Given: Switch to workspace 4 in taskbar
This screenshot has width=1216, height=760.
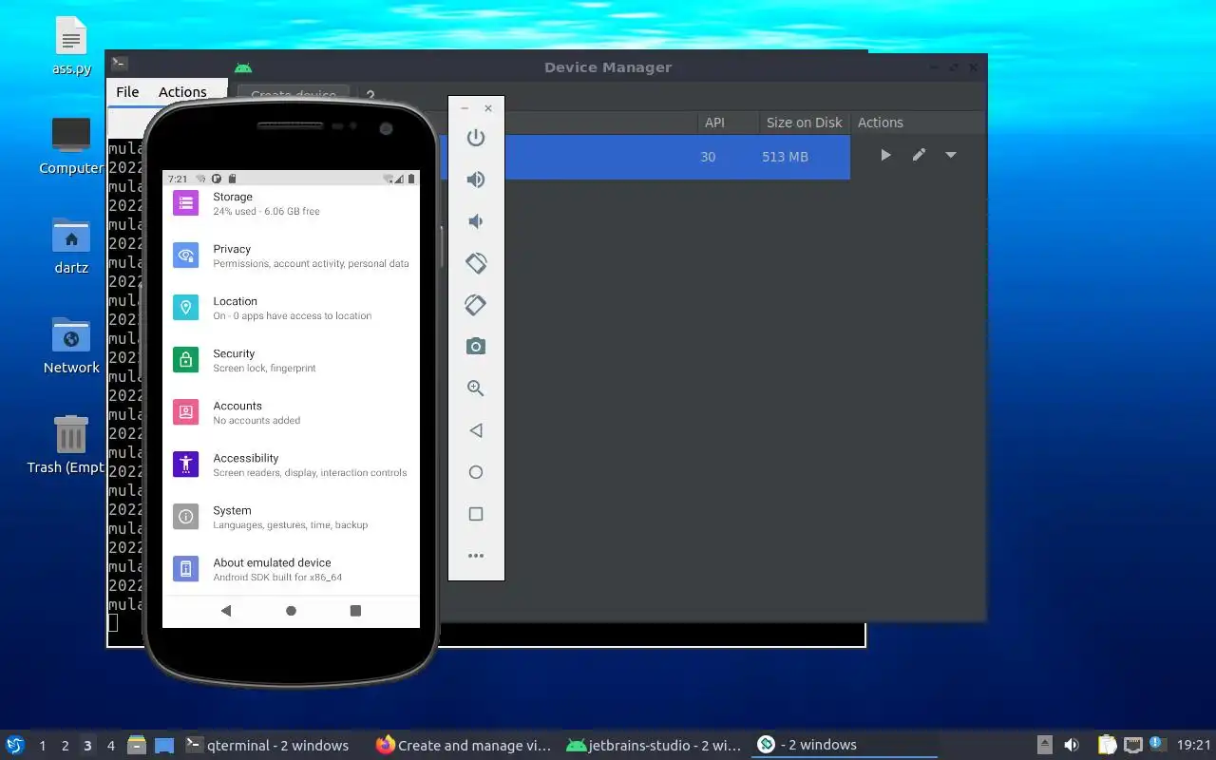Looking at the screenshot, I should tap(110, 746).
